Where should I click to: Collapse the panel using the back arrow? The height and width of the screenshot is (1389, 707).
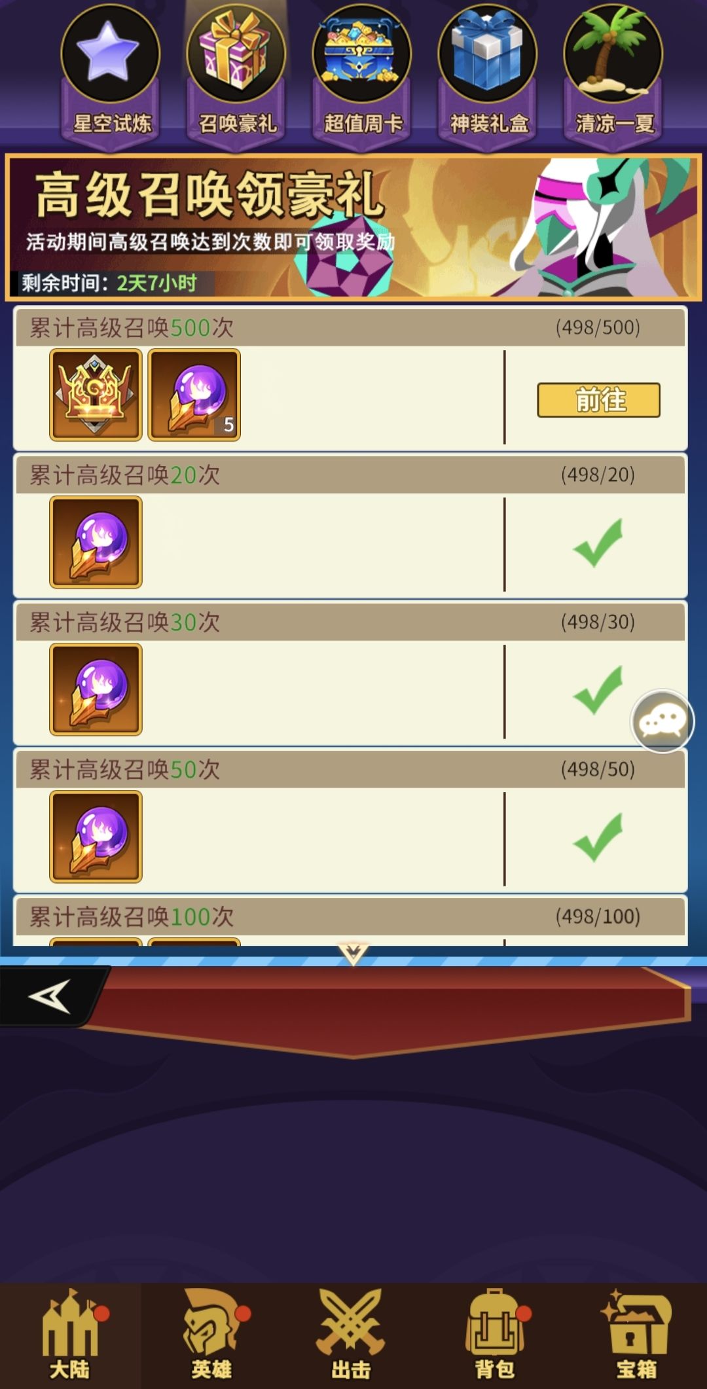tap(51, 996)
